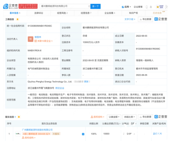The image size is (170, 141).
Task: Select the 100% shareholding ratio cell
Action: coord(94,134)
